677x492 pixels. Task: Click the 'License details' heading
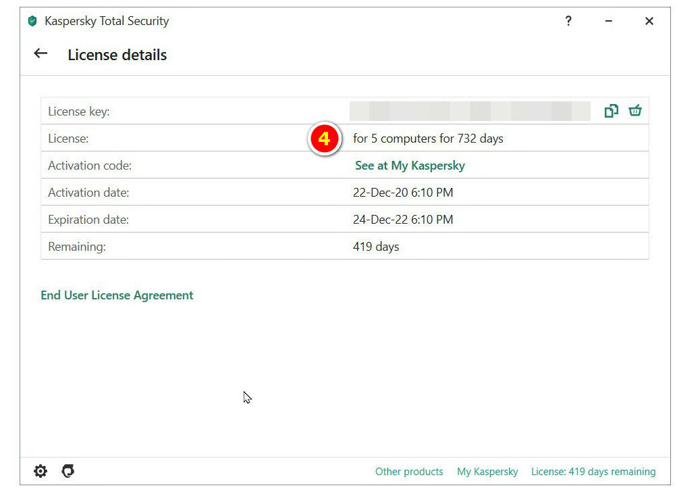[117, 55]
